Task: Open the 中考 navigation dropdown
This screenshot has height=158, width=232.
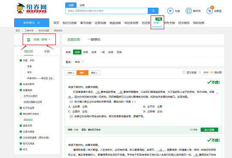Action: pyautogui.click(x=157, y=23)
